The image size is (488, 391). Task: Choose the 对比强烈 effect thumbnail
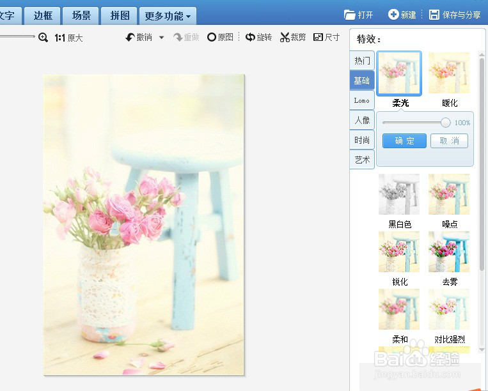point(449,309)
